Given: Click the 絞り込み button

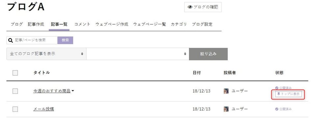Looking at the screenshot, I should pyautogui.click(x=208, y=54).
